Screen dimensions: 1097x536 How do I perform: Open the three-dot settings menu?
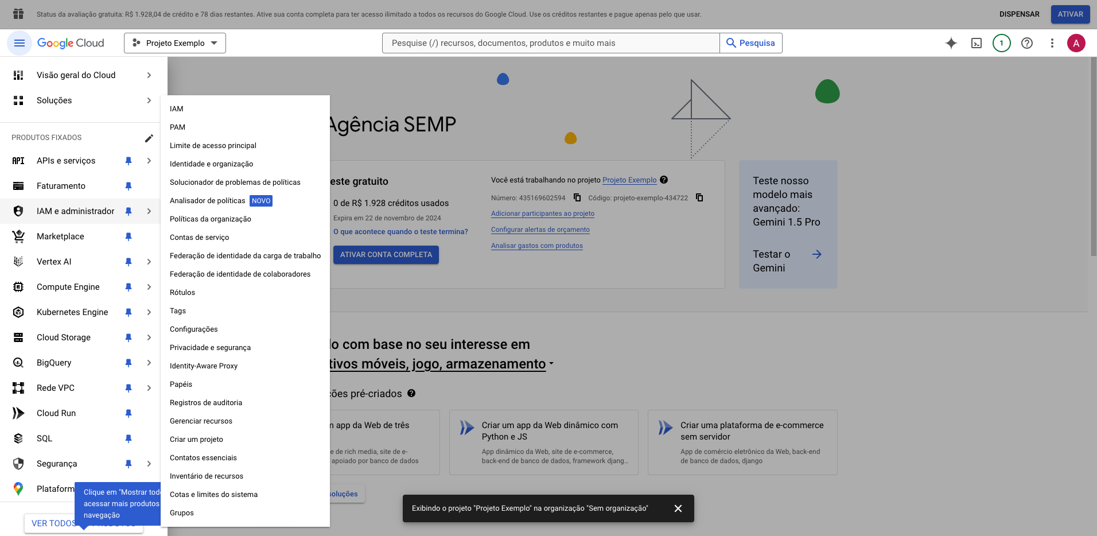(1052, 43)
